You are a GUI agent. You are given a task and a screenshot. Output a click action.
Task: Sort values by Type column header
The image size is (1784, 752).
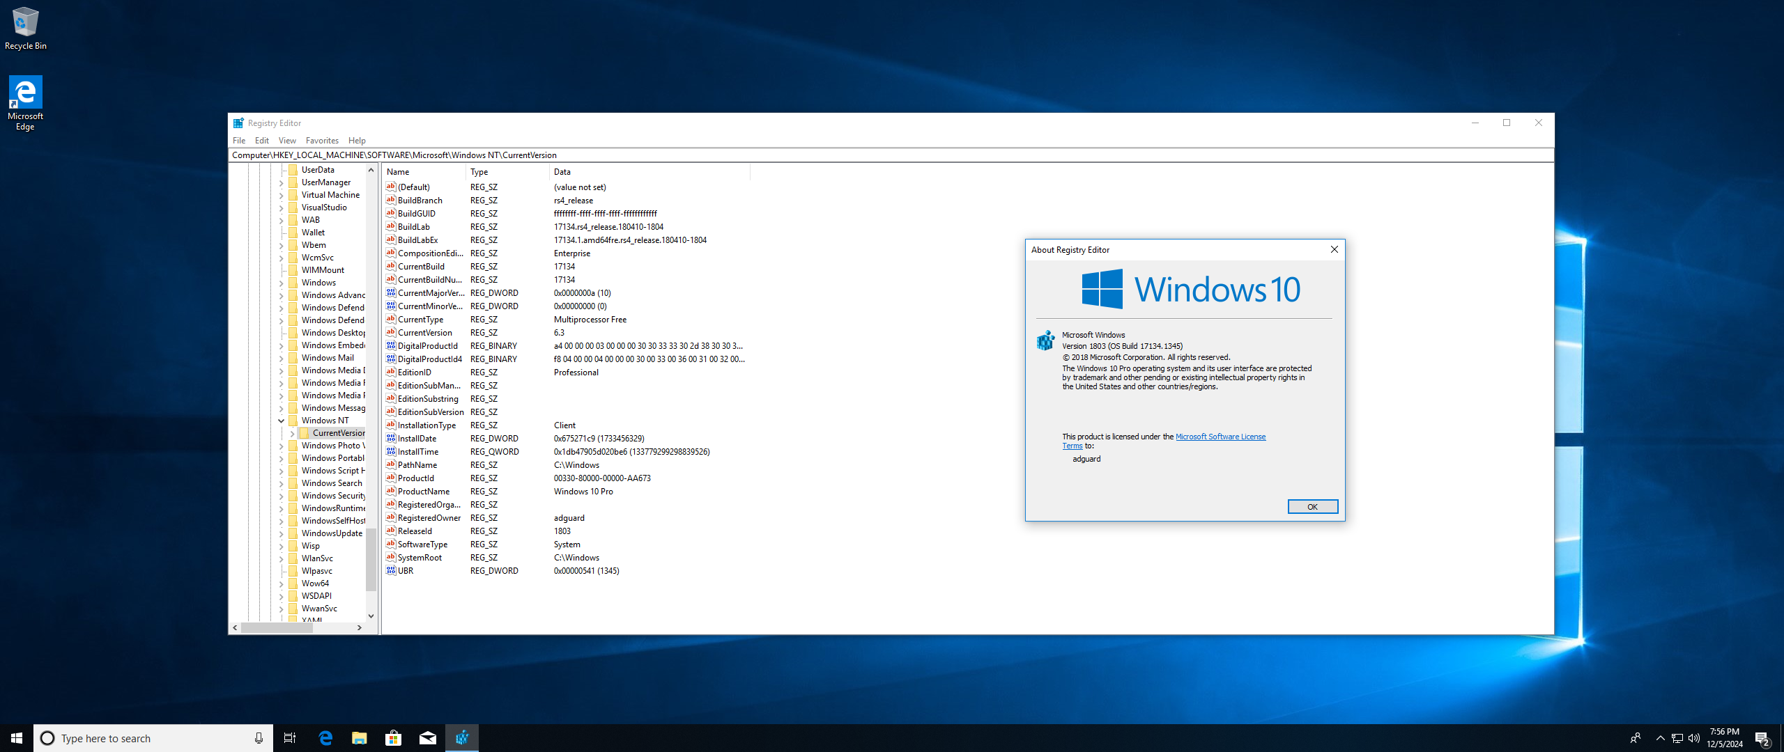507,172
